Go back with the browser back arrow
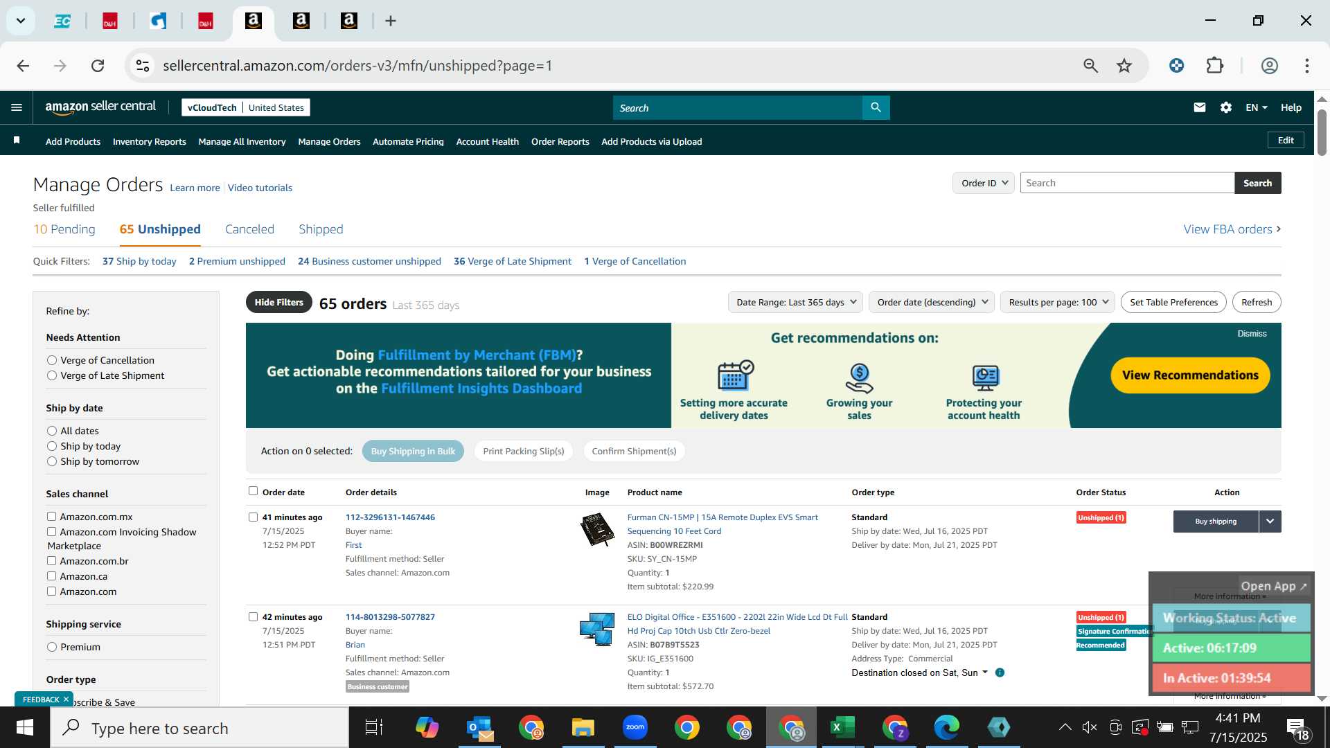 [23, 66]
